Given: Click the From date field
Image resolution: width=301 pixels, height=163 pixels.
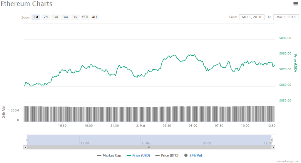Looking at the screenshot, I should 251,17.
